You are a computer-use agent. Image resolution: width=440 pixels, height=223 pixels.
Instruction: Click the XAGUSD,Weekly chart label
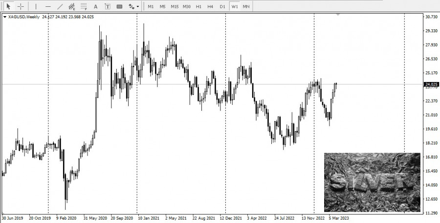coord(24,17)
